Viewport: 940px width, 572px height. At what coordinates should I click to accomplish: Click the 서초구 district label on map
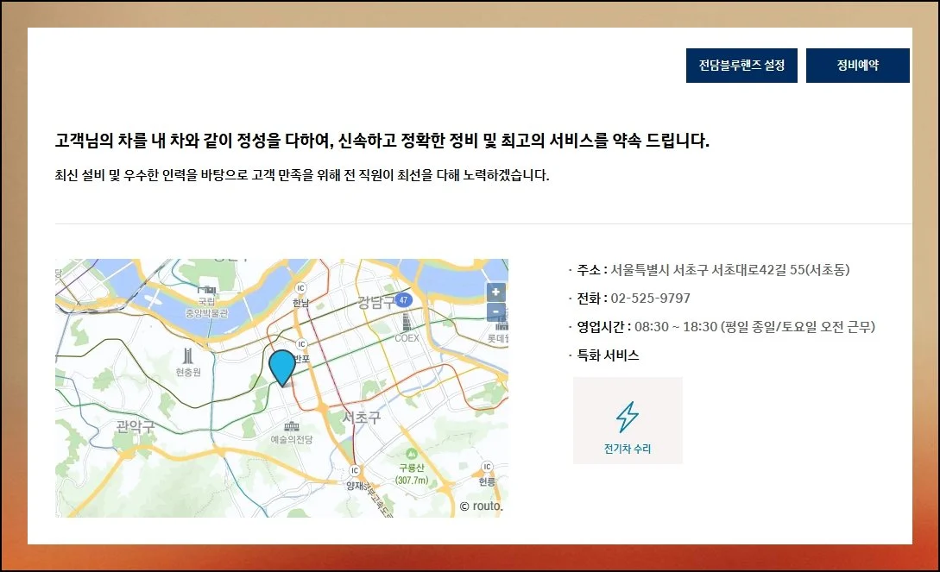point(361,417)
